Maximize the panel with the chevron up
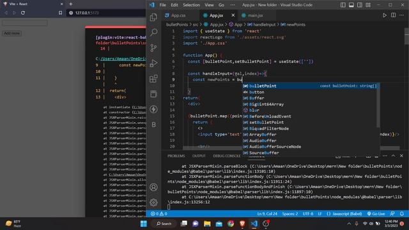 tap(393, 156)
